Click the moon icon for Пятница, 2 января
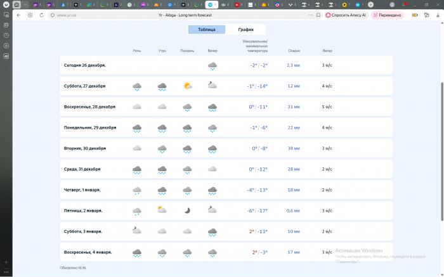 tap(187, 210)
